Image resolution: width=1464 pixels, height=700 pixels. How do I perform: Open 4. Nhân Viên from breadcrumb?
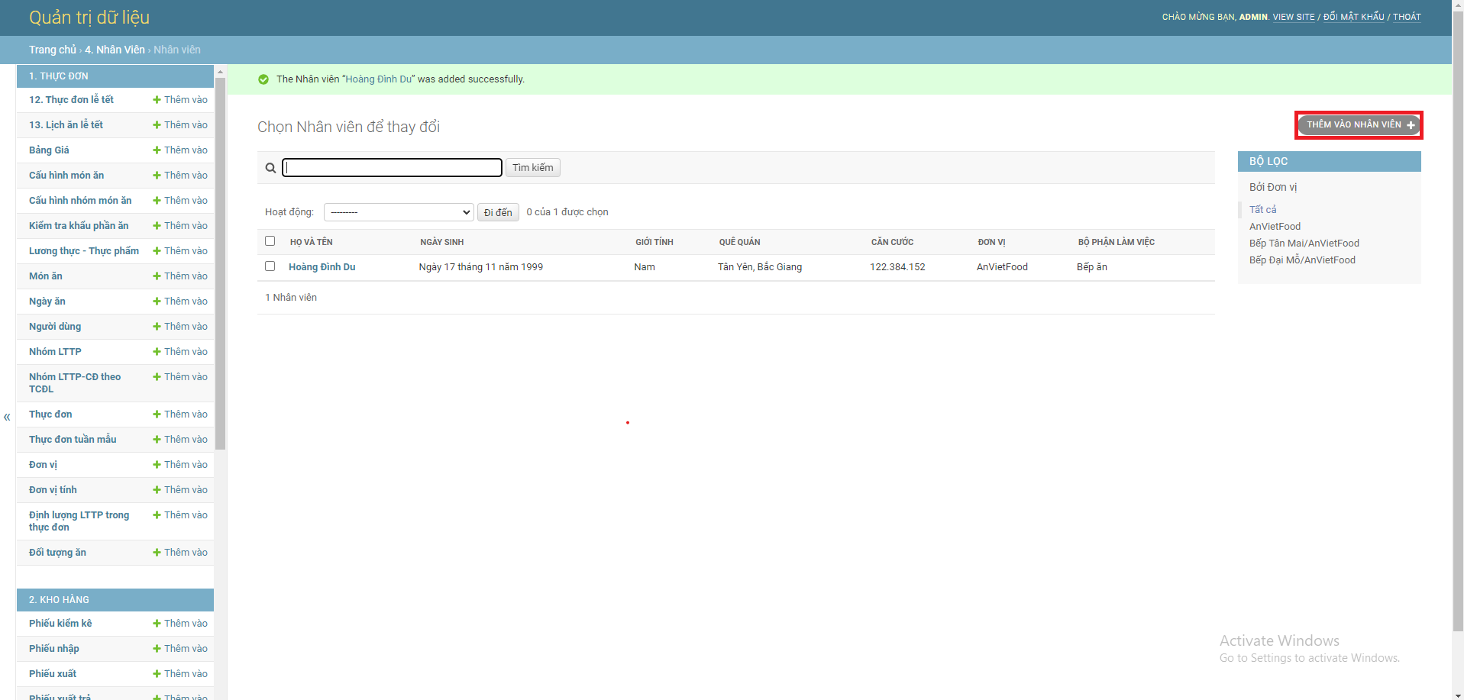[x=115, y=49]
